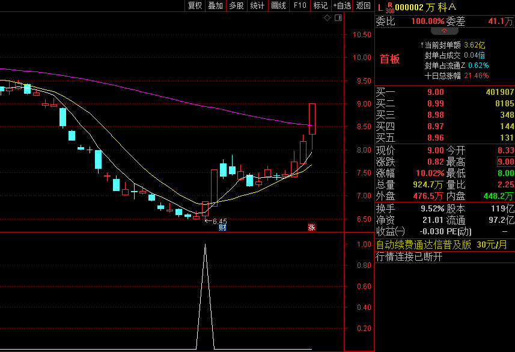Screen dimensions: 515x352
Task: Activate the 画线 drawing tool
Action: coord(278,5)
